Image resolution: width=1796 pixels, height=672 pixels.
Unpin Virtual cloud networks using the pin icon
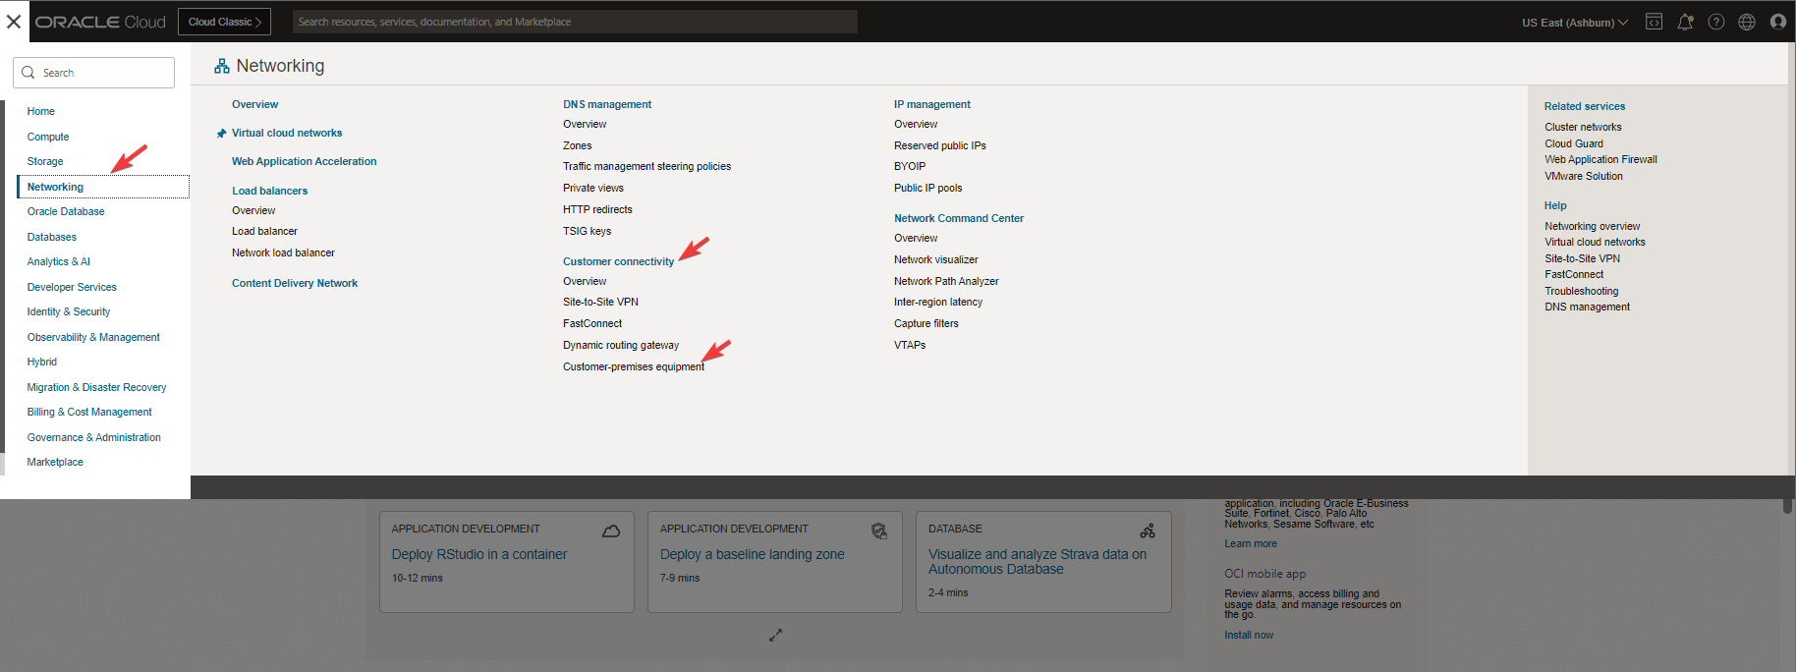point(221,134)
